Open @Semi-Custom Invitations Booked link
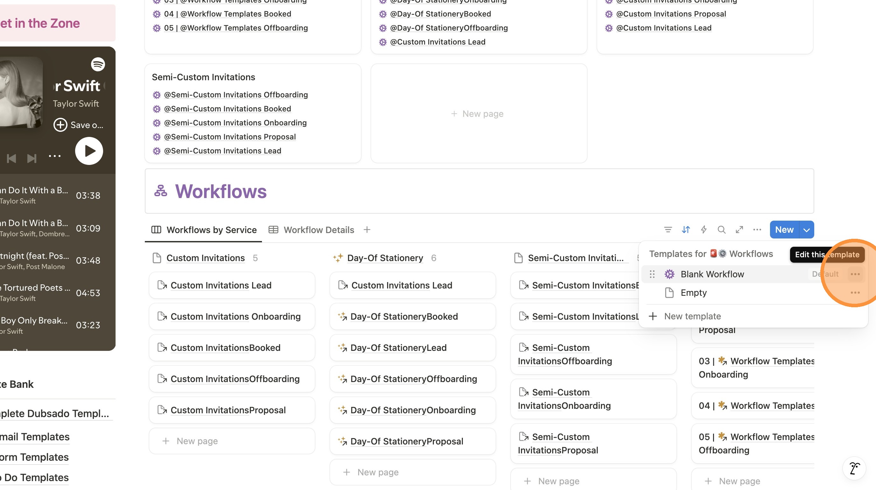The height and width of the screenshot is (490, 876). pyautogui.click(x=228, y=109)
